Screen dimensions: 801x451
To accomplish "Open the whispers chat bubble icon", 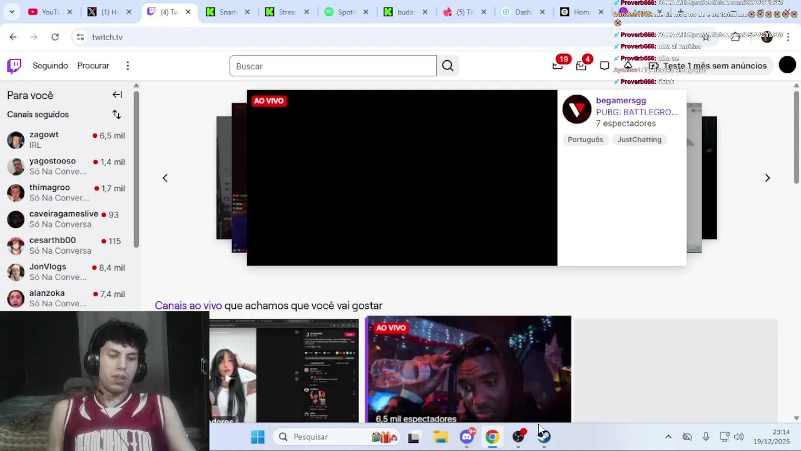I will click(605, 66).
